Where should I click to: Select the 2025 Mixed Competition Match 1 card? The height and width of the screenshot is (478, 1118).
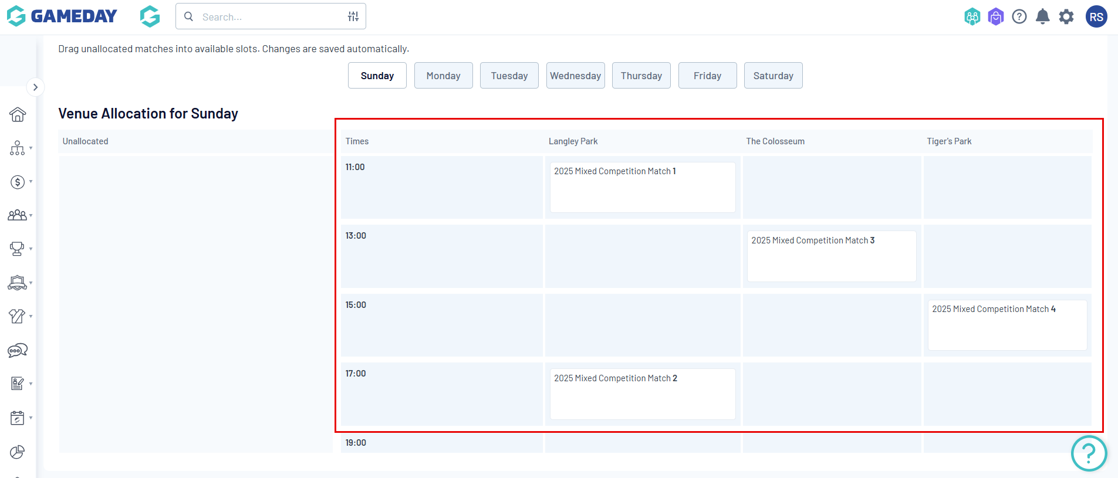coord(643,187)
